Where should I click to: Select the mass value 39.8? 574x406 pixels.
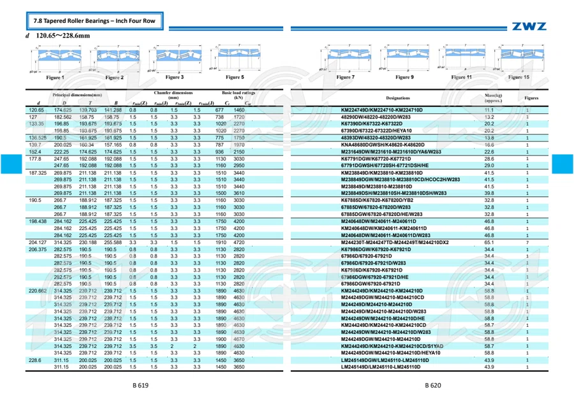489,193
